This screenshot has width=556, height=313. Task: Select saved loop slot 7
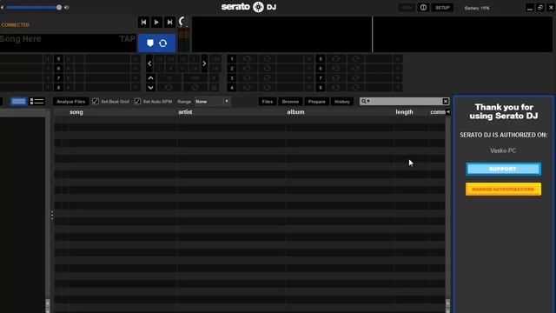click(x=321, y=78)
